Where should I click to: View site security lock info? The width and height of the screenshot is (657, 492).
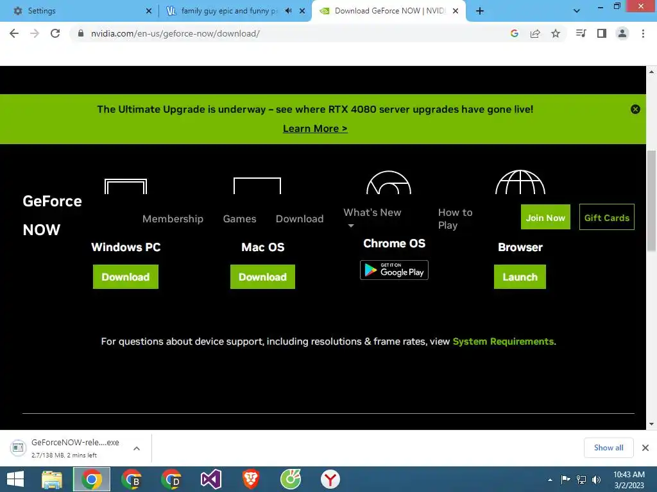coord(81,33)
